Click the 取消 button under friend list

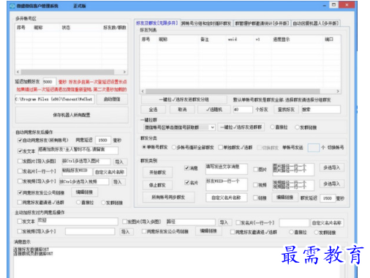[182, 110]
